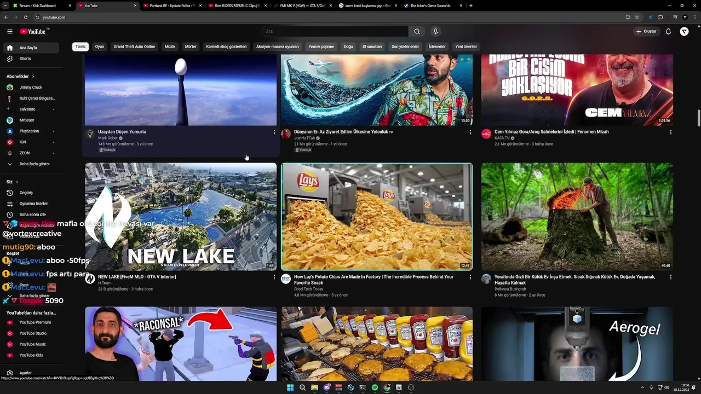The width and height of the screenshot is (701, 394).
Task: Open PlayStation subscription channel
Action: [30, 131]
